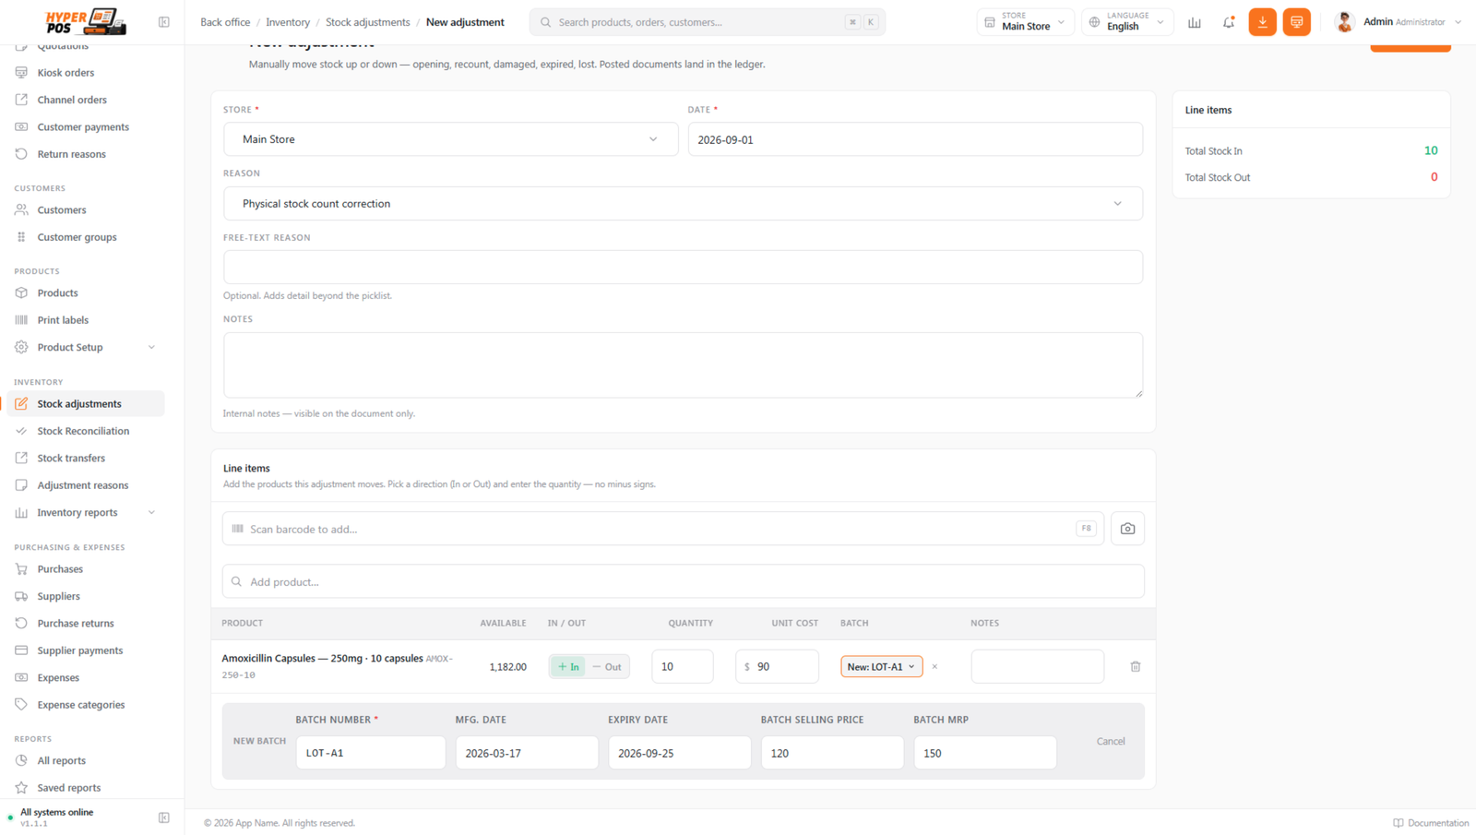Screen dimensions: 1476x835
Task: Click the Batch MRP field
Action: 985,753
